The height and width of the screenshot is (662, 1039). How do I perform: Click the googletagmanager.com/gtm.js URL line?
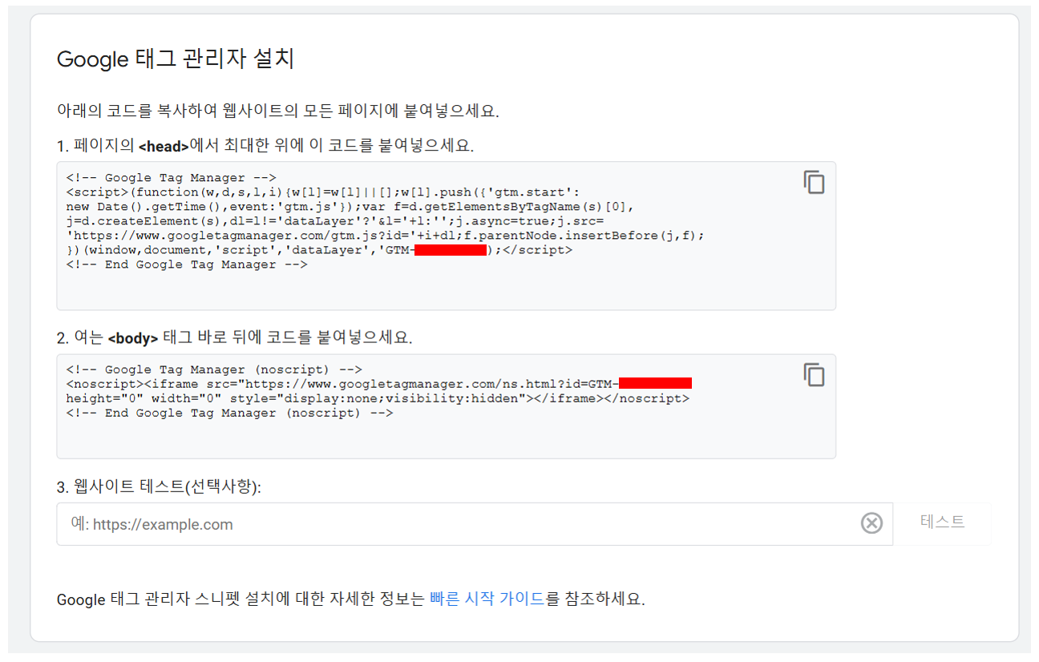386,236
